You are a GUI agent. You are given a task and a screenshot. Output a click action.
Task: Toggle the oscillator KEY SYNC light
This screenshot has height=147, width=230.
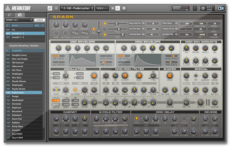coord(75,90)
